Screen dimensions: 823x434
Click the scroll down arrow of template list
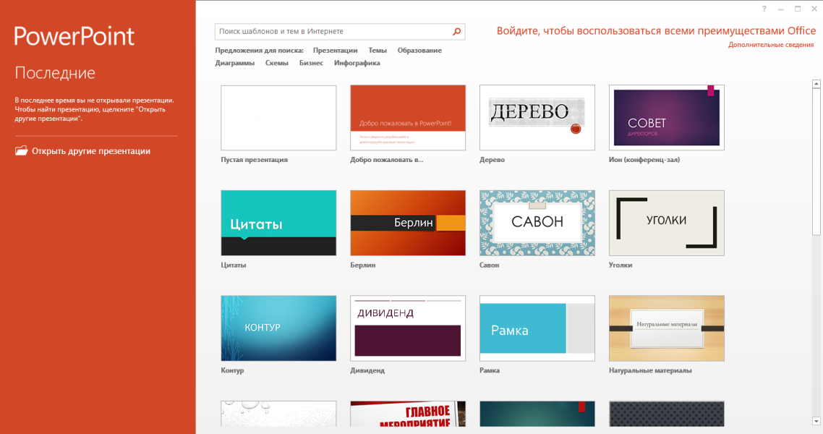816,421
